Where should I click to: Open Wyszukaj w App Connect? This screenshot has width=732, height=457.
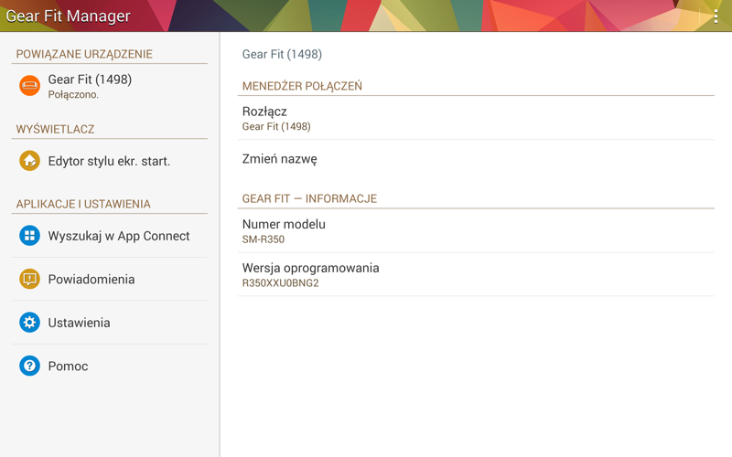[119, 236]
